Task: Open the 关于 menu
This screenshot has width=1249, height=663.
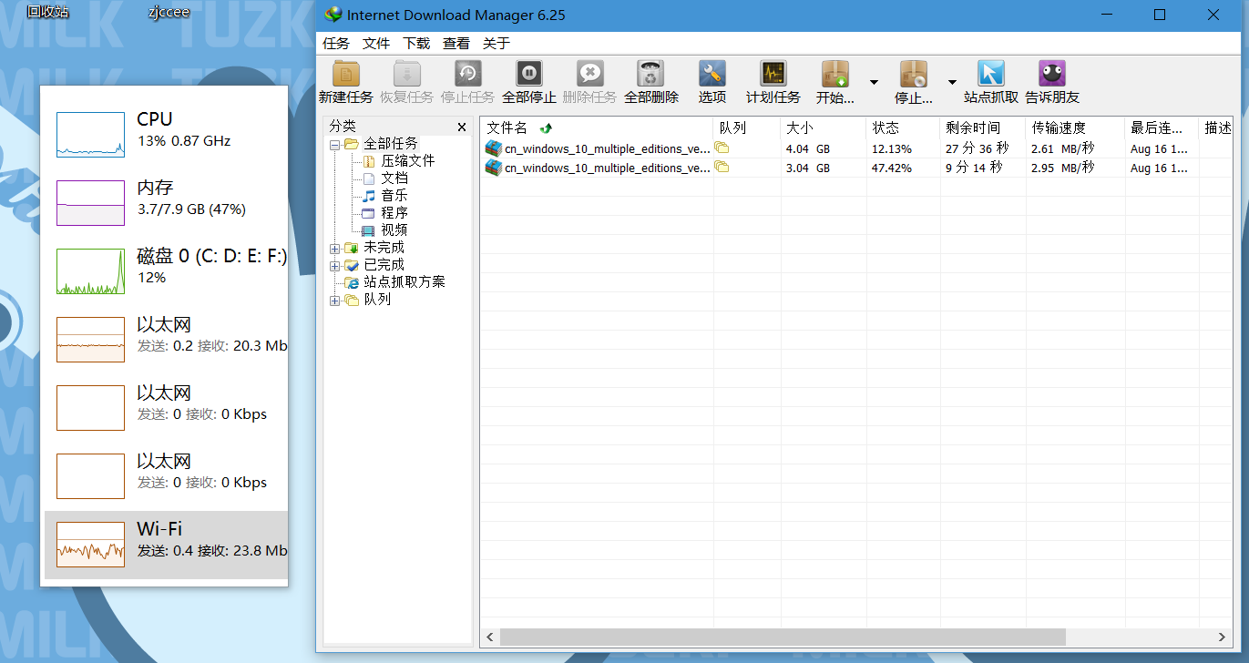Action: tap(497, 44)
